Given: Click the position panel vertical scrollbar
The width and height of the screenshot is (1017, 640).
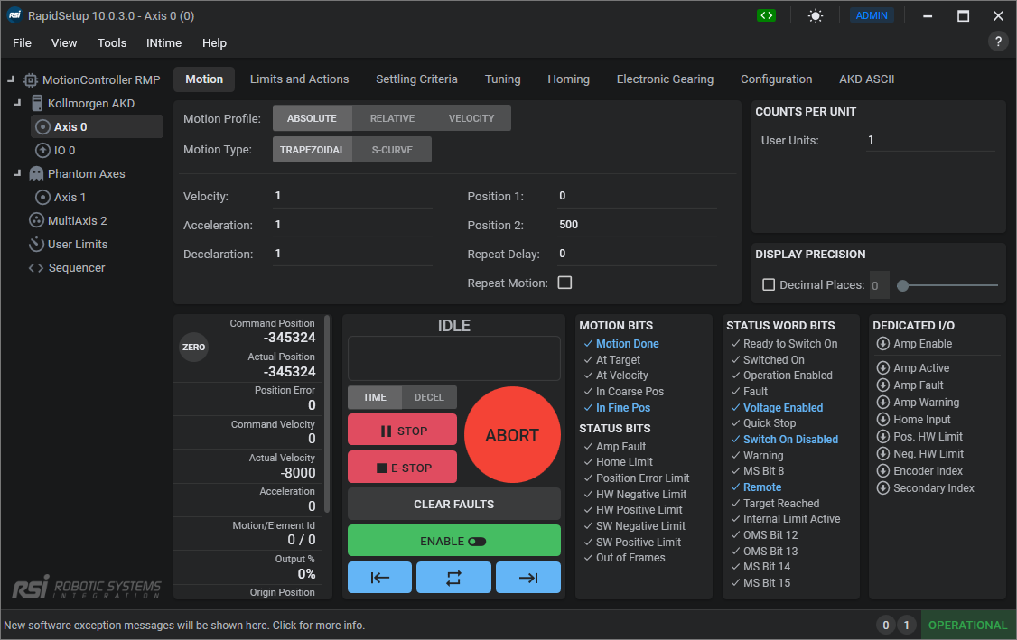Looking at the screenshot, I should pos(327,413).
